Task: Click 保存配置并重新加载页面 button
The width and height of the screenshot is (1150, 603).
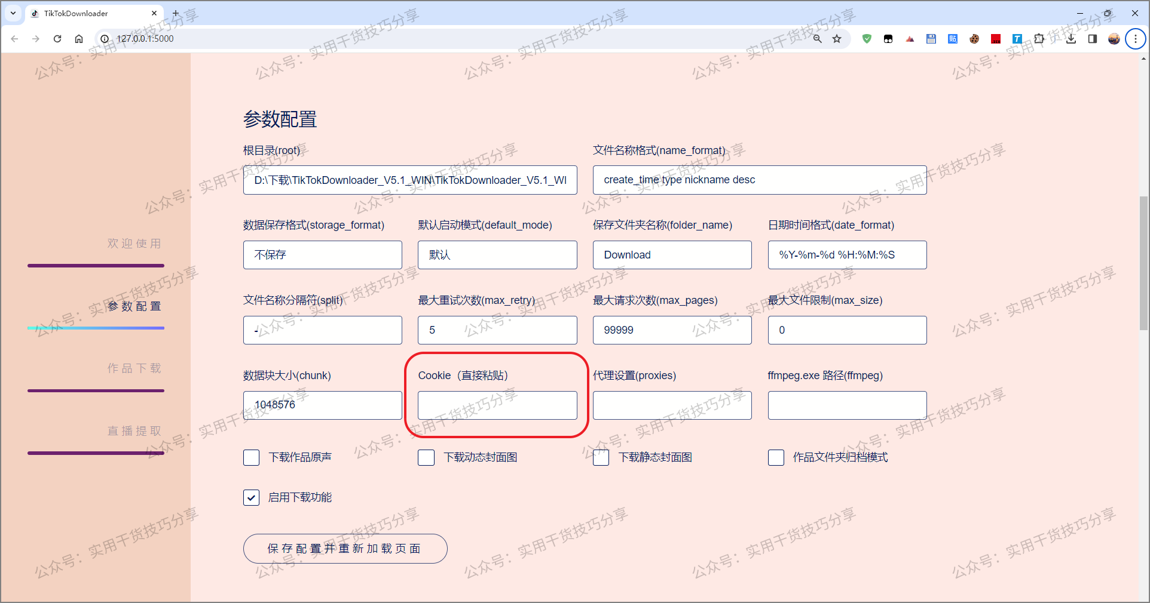Action: (345, 548)
